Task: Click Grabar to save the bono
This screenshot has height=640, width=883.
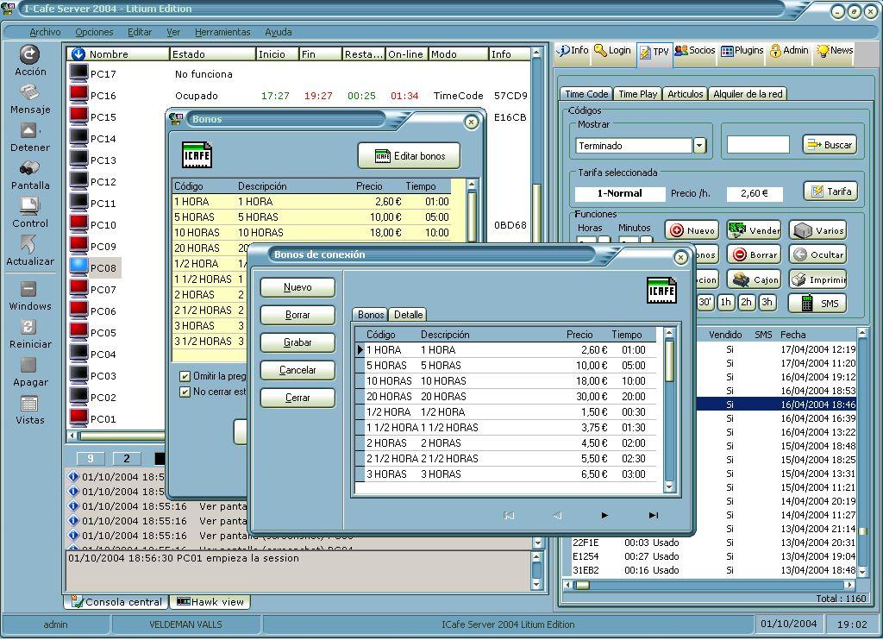Action: click(297, 342)
